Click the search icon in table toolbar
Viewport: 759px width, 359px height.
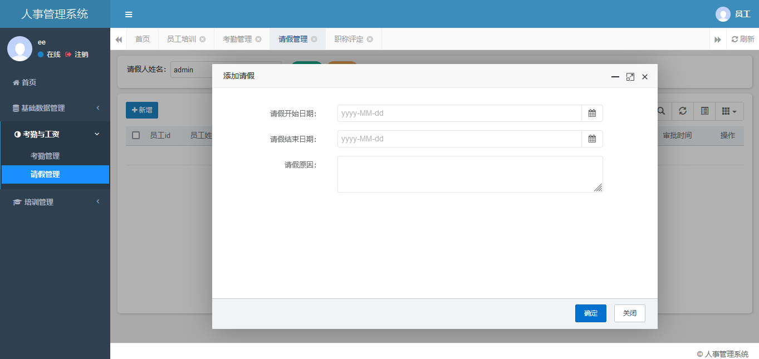(661, 111)
